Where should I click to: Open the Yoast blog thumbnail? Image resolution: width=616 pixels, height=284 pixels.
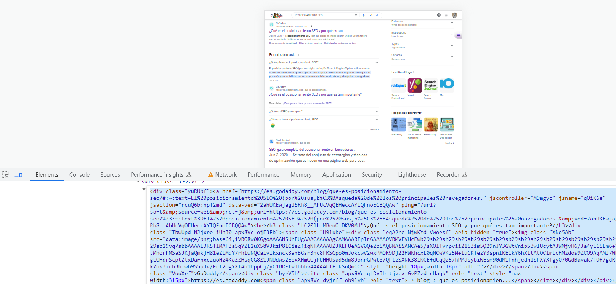pyautogui.click(x=415, y=85)
